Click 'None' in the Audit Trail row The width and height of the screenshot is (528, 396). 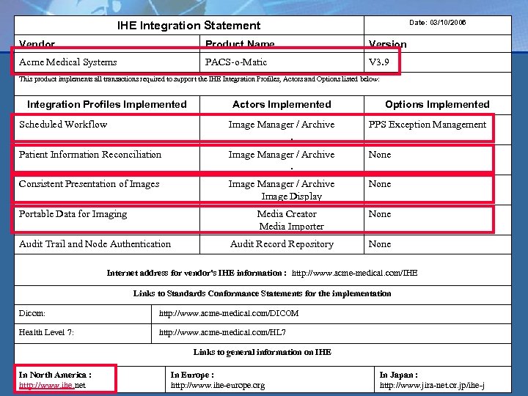(380, 244)
